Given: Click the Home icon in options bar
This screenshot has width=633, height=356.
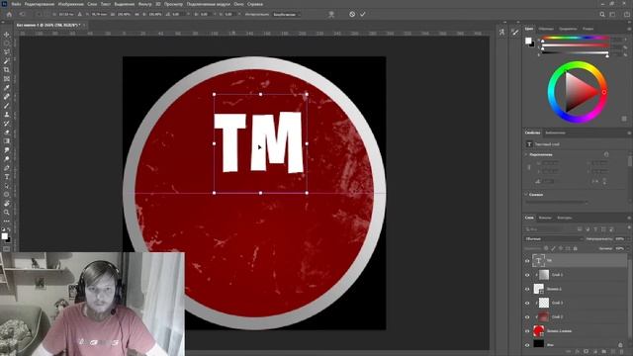Looking at the screenshot, I should (9, 14).
